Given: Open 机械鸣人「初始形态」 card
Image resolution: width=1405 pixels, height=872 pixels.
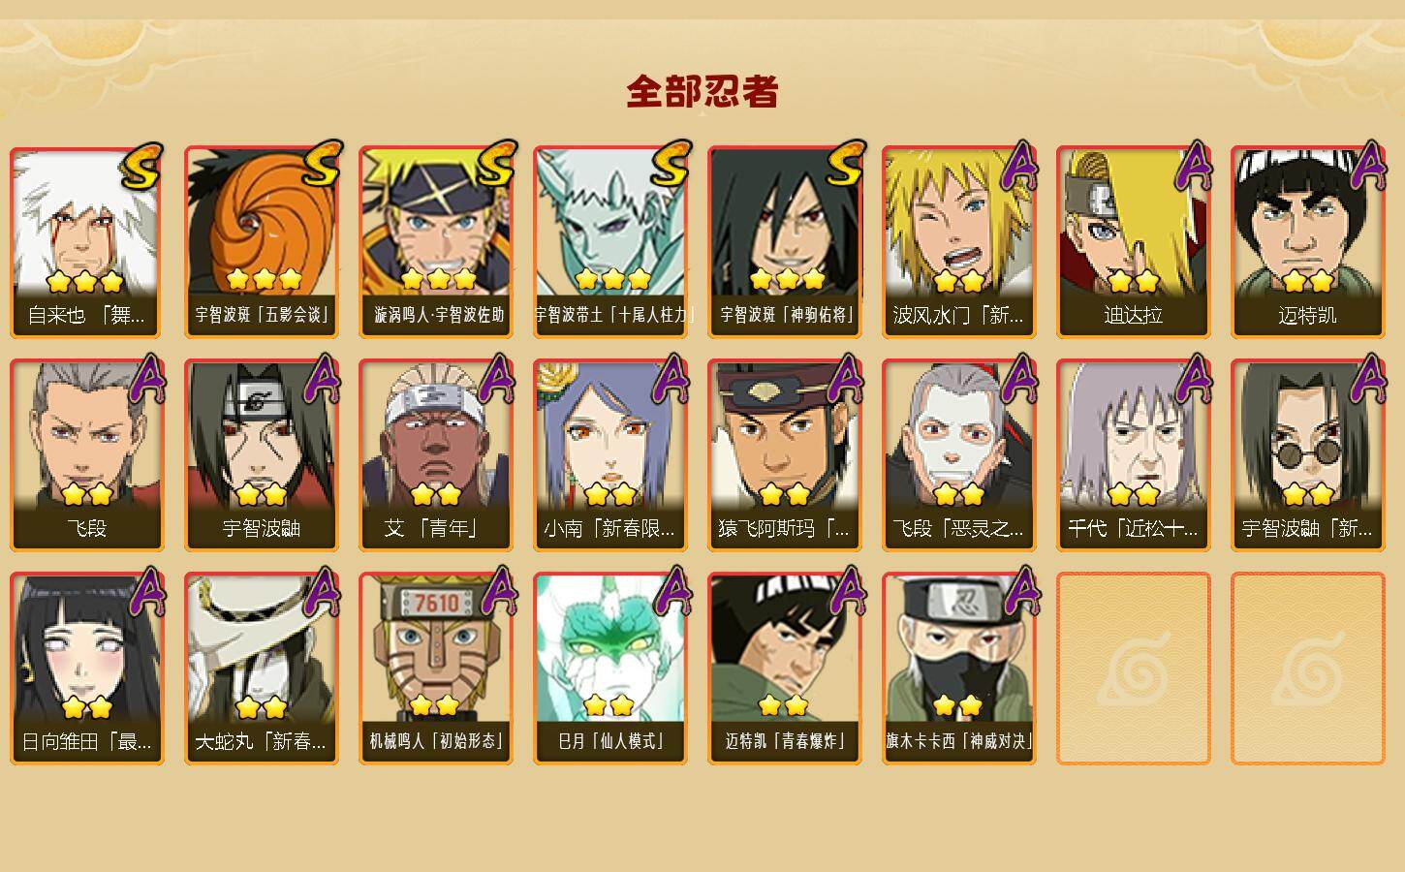Looking at the screenshot, I should click(x=435, y=669).
